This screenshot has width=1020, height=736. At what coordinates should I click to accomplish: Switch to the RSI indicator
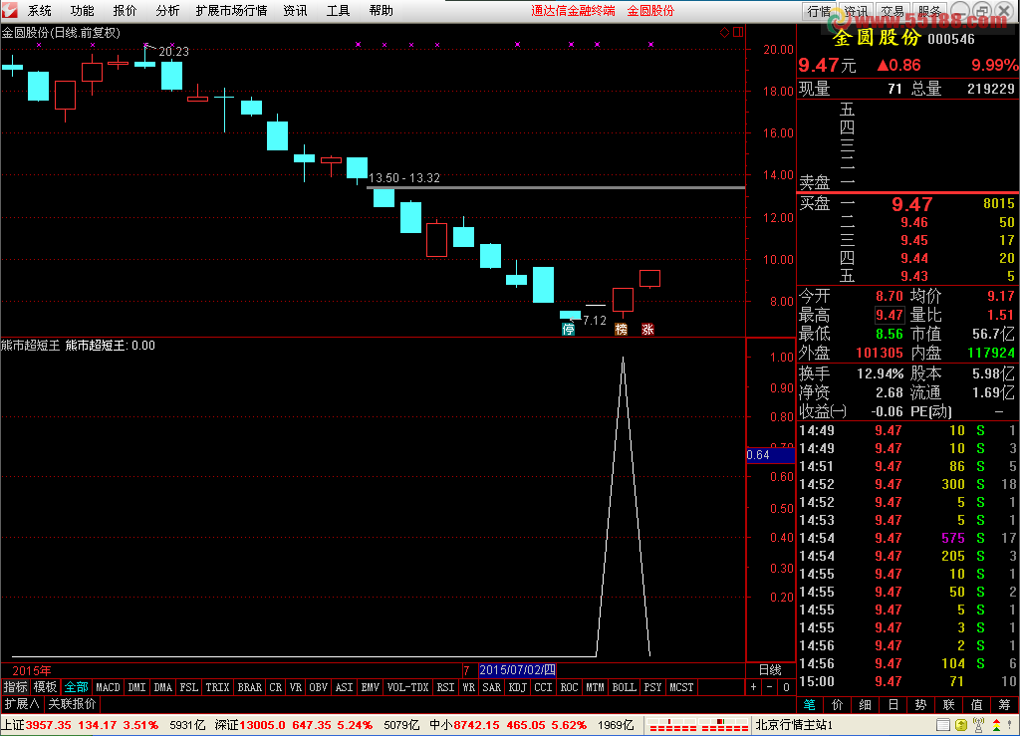pos(445,687)
